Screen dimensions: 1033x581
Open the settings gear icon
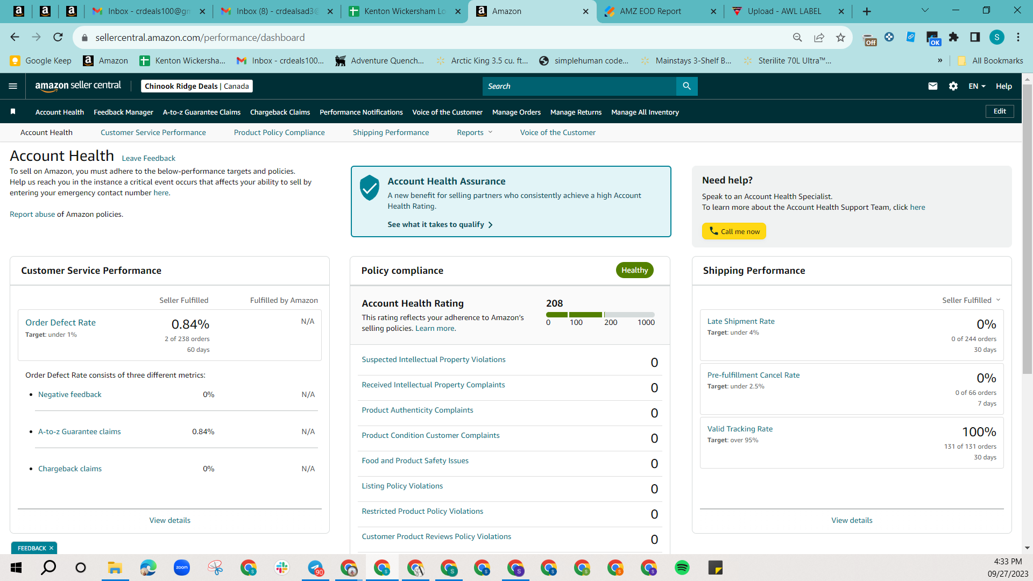953,86
